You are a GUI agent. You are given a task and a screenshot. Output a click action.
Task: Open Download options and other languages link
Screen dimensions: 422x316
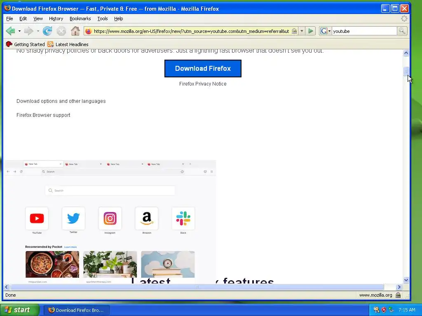pos(61,101)
